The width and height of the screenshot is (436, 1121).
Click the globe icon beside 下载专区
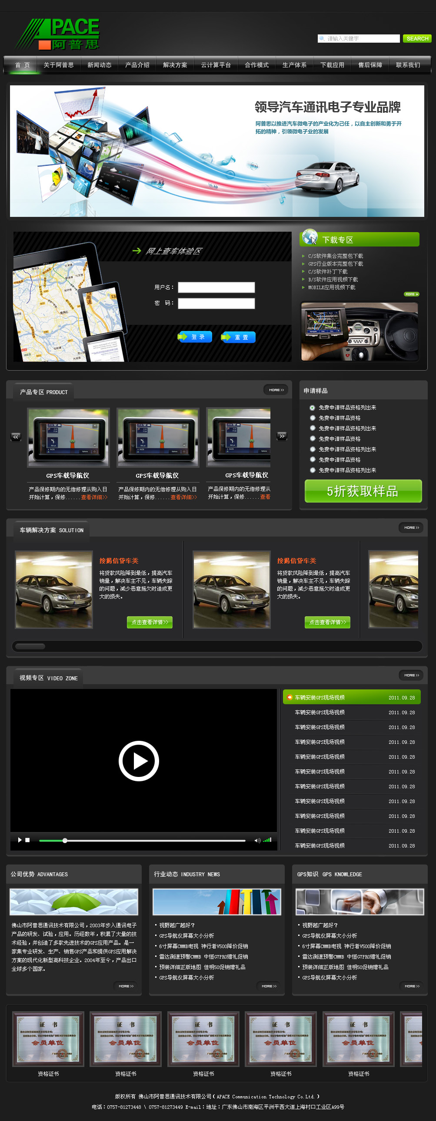pyautogui.click(x=310, y=237)
